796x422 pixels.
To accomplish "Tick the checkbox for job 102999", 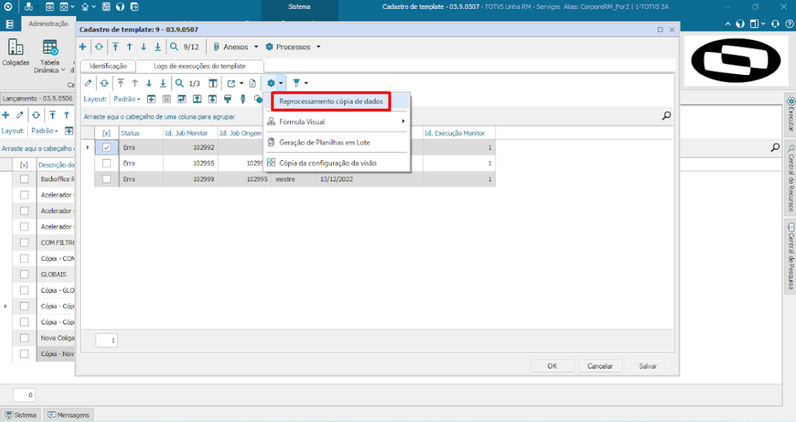I will [106, 179].
